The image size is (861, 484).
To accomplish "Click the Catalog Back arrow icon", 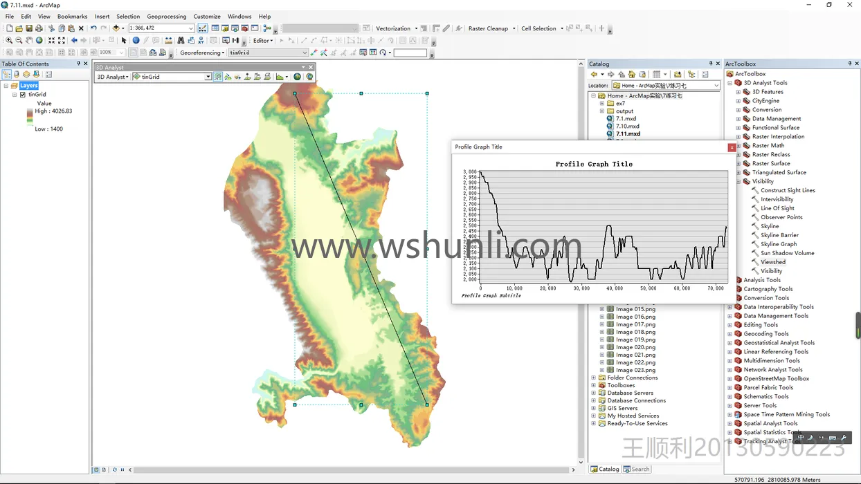I will [x=594, y=74].
